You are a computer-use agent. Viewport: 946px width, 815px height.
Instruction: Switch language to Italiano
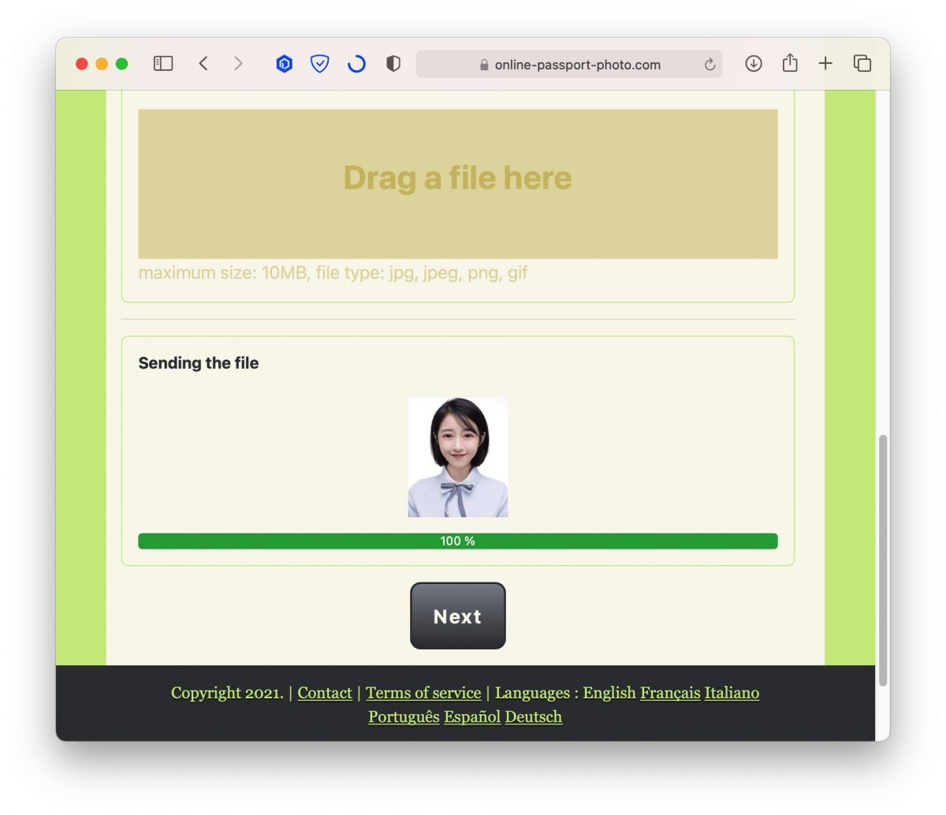pyautogui.click(x=732, y=693)
